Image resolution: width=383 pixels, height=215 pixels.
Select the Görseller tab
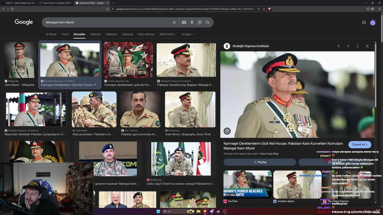pos(80,34)
